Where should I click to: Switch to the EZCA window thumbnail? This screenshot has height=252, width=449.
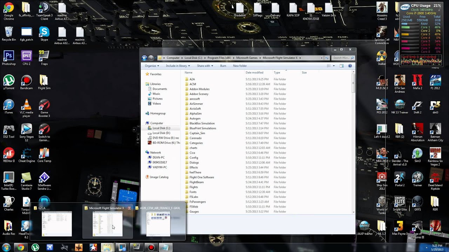point(57,224)
